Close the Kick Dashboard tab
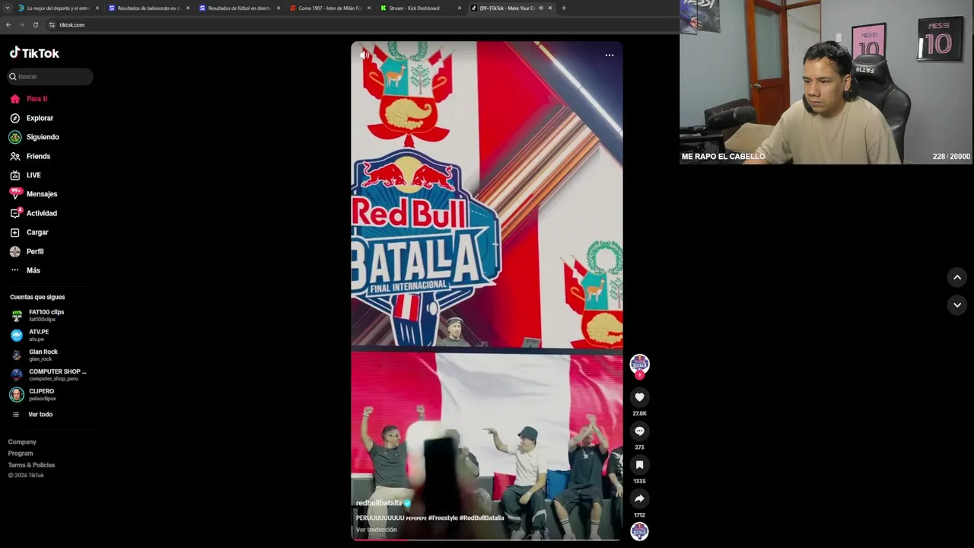 click(460, 8)
